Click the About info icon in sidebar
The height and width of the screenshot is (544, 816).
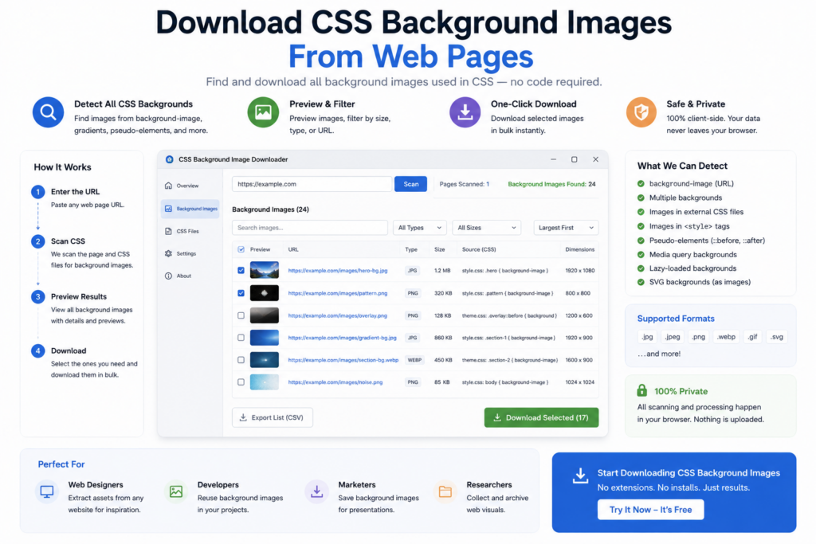168,276
